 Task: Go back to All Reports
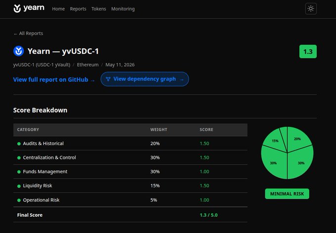tap(28, 34)
